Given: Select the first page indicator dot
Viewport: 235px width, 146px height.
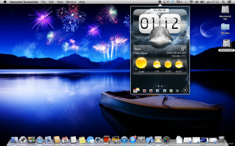Looking at the screenshot, I should 159,86.
